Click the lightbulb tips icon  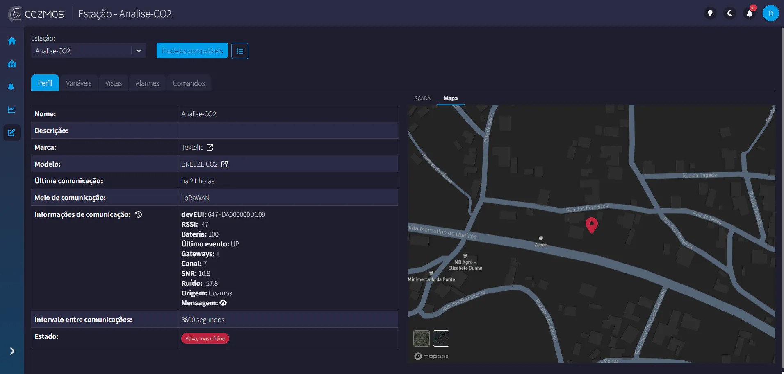[x=710, y=13]
